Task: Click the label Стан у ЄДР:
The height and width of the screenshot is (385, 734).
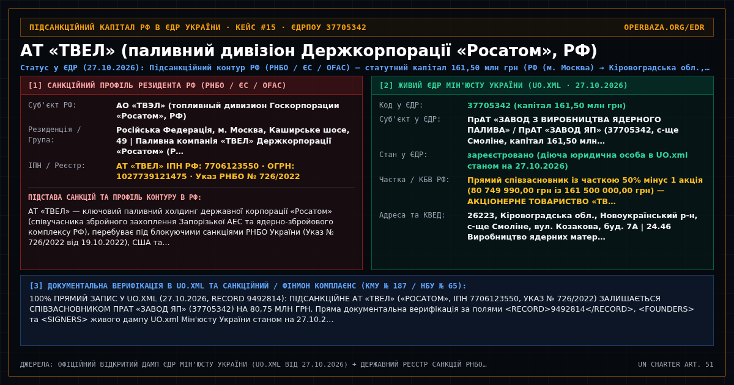Action: pyautogui.click(x=404, y=155)
